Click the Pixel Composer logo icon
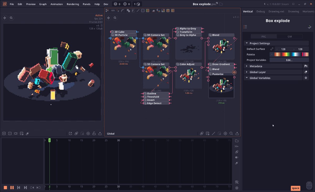This screenshot has width=315, height=192. [x=4, y=4]
